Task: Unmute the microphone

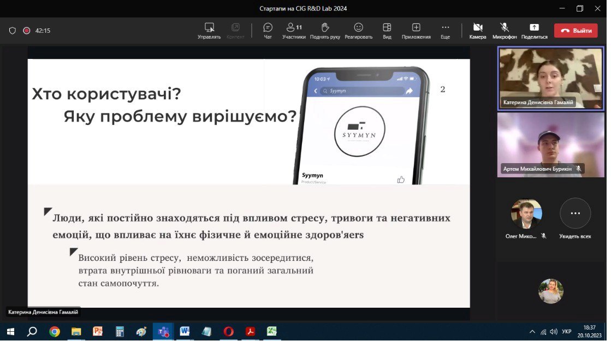Action: coord(505,31)
